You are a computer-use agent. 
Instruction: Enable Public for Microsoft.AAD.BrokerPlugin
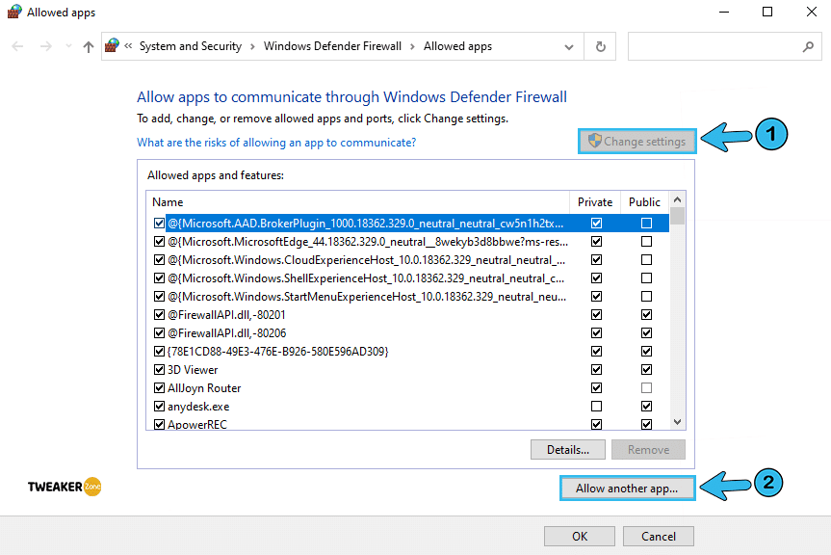(x=646, y=224)
